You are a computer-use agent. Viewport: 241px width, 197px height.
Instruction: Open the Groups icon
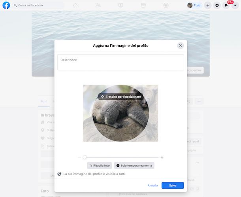tap(166, 6)
